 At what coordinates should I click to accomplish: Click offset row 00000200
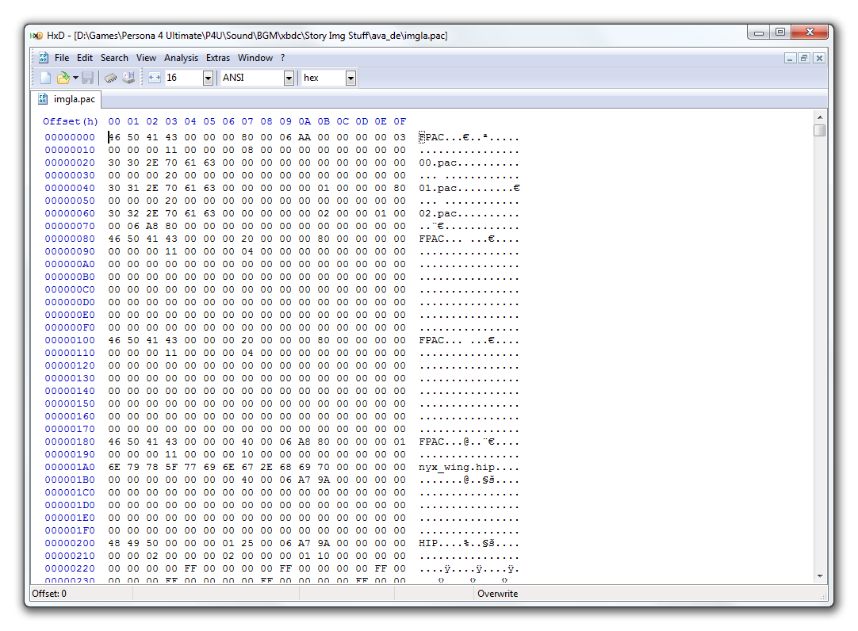pyautogui.click(x=70, y=543)
